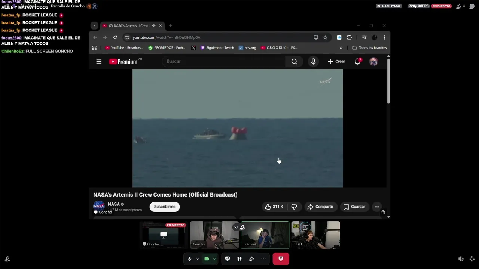Open media controls in Chrome toolbar
479x269 pixels.
coord(364,37)
